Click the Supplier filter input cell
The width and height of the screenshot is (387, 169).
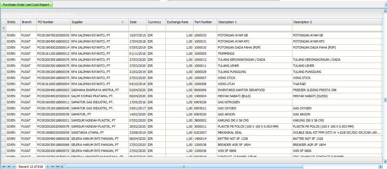(x=99, y=28)
